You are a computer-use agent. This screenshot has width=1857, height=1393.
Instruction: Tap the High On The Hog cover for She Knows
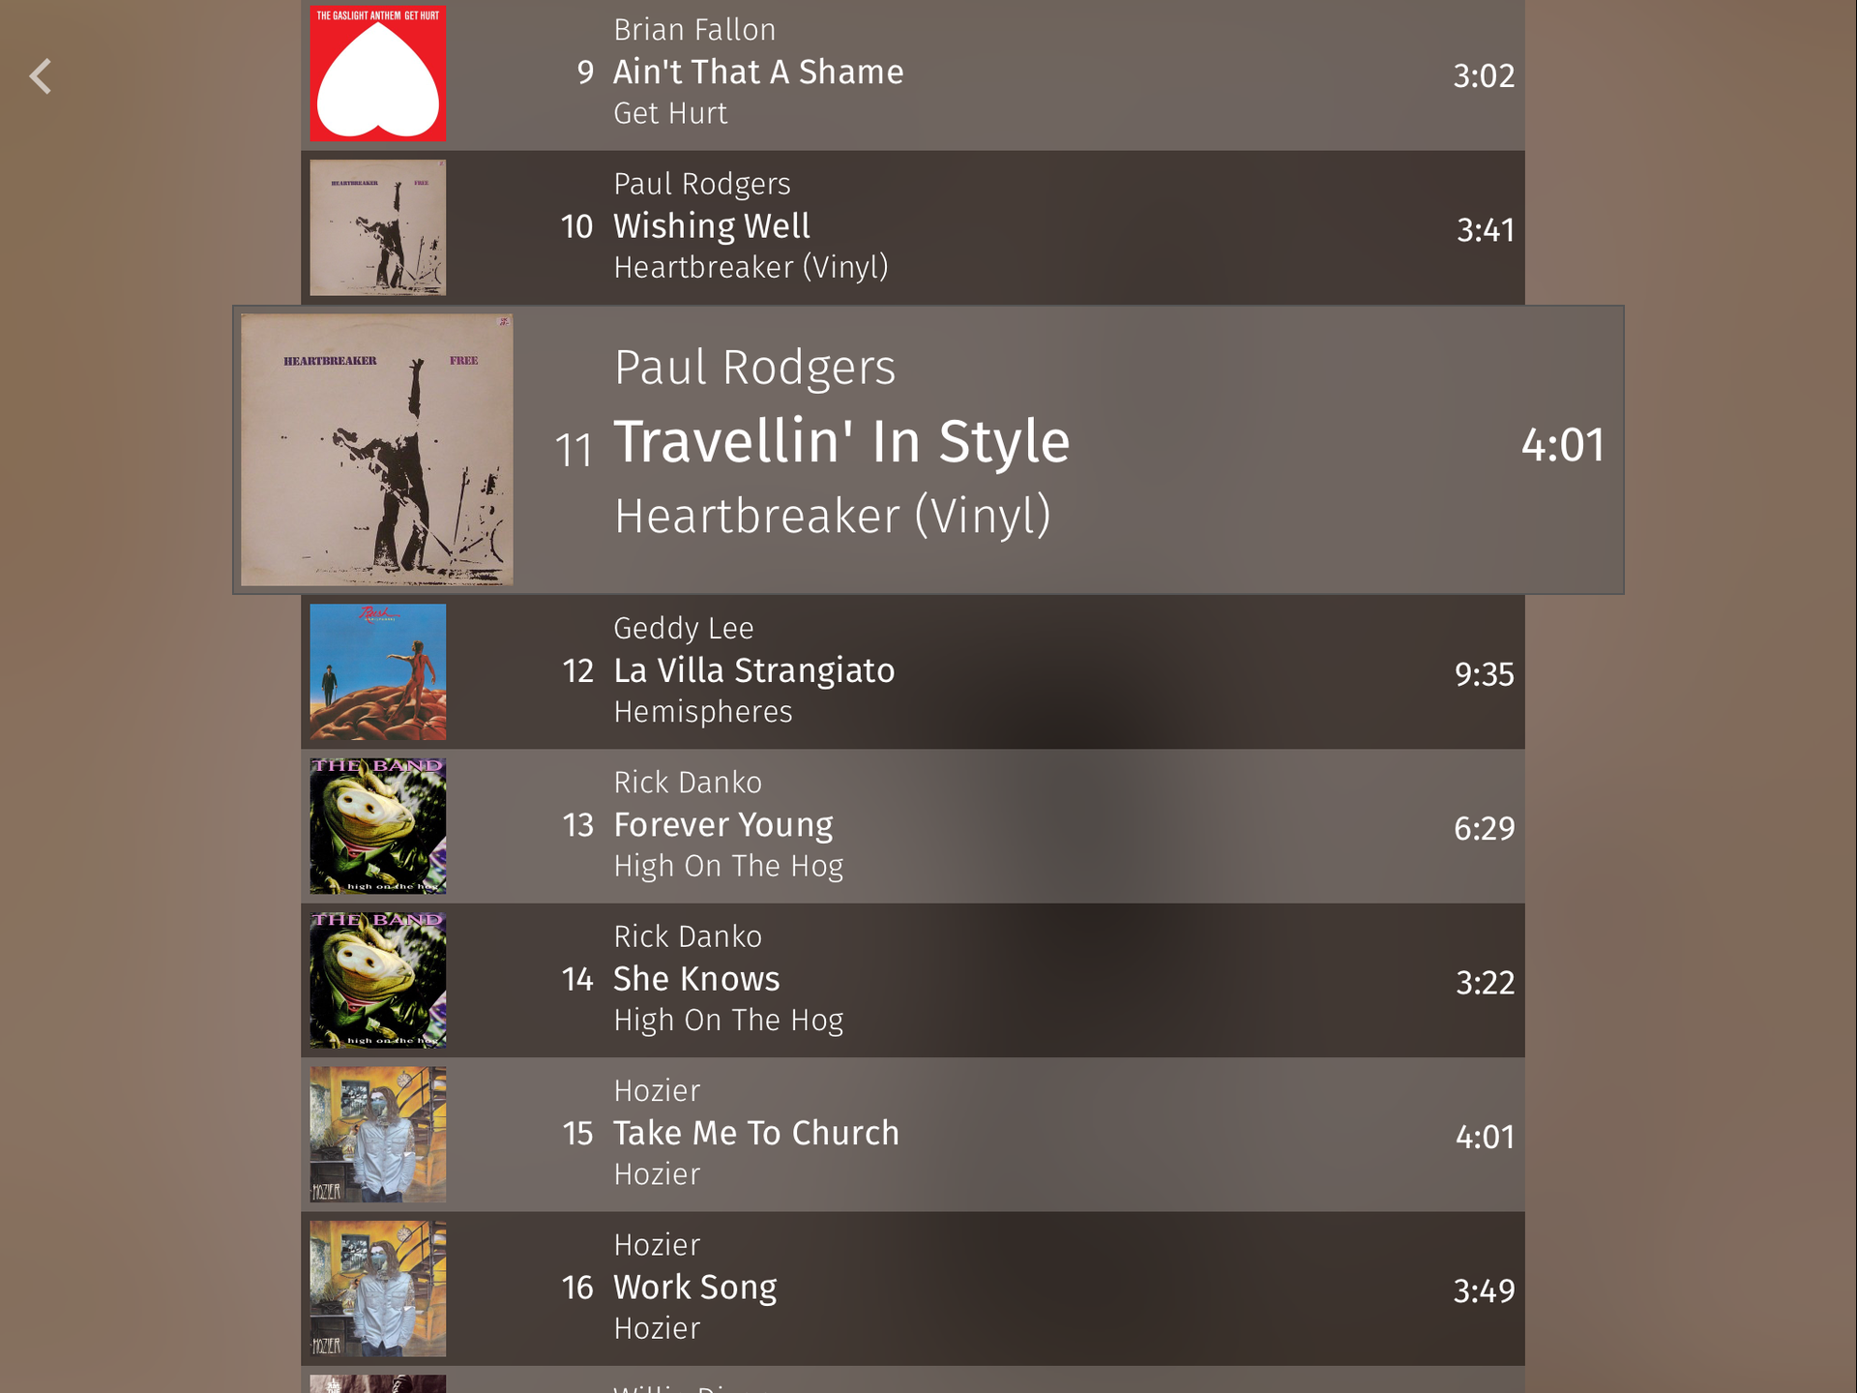(x=377, y=980)
